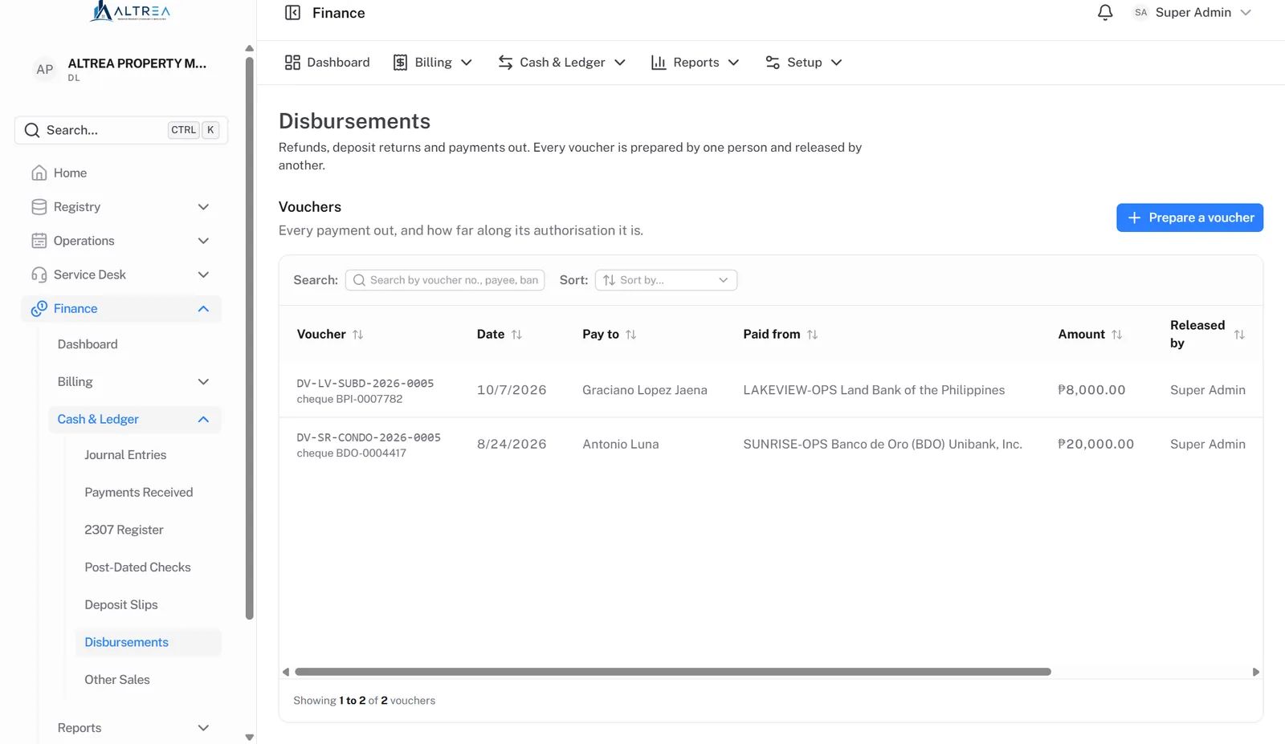Sort by Date column arrows
The height and width of the screenshot is (744, 1285).
click(x=516, y=335)
